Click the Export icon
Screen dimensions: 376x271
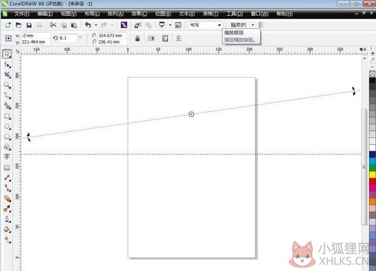click(x=149, y=25)
